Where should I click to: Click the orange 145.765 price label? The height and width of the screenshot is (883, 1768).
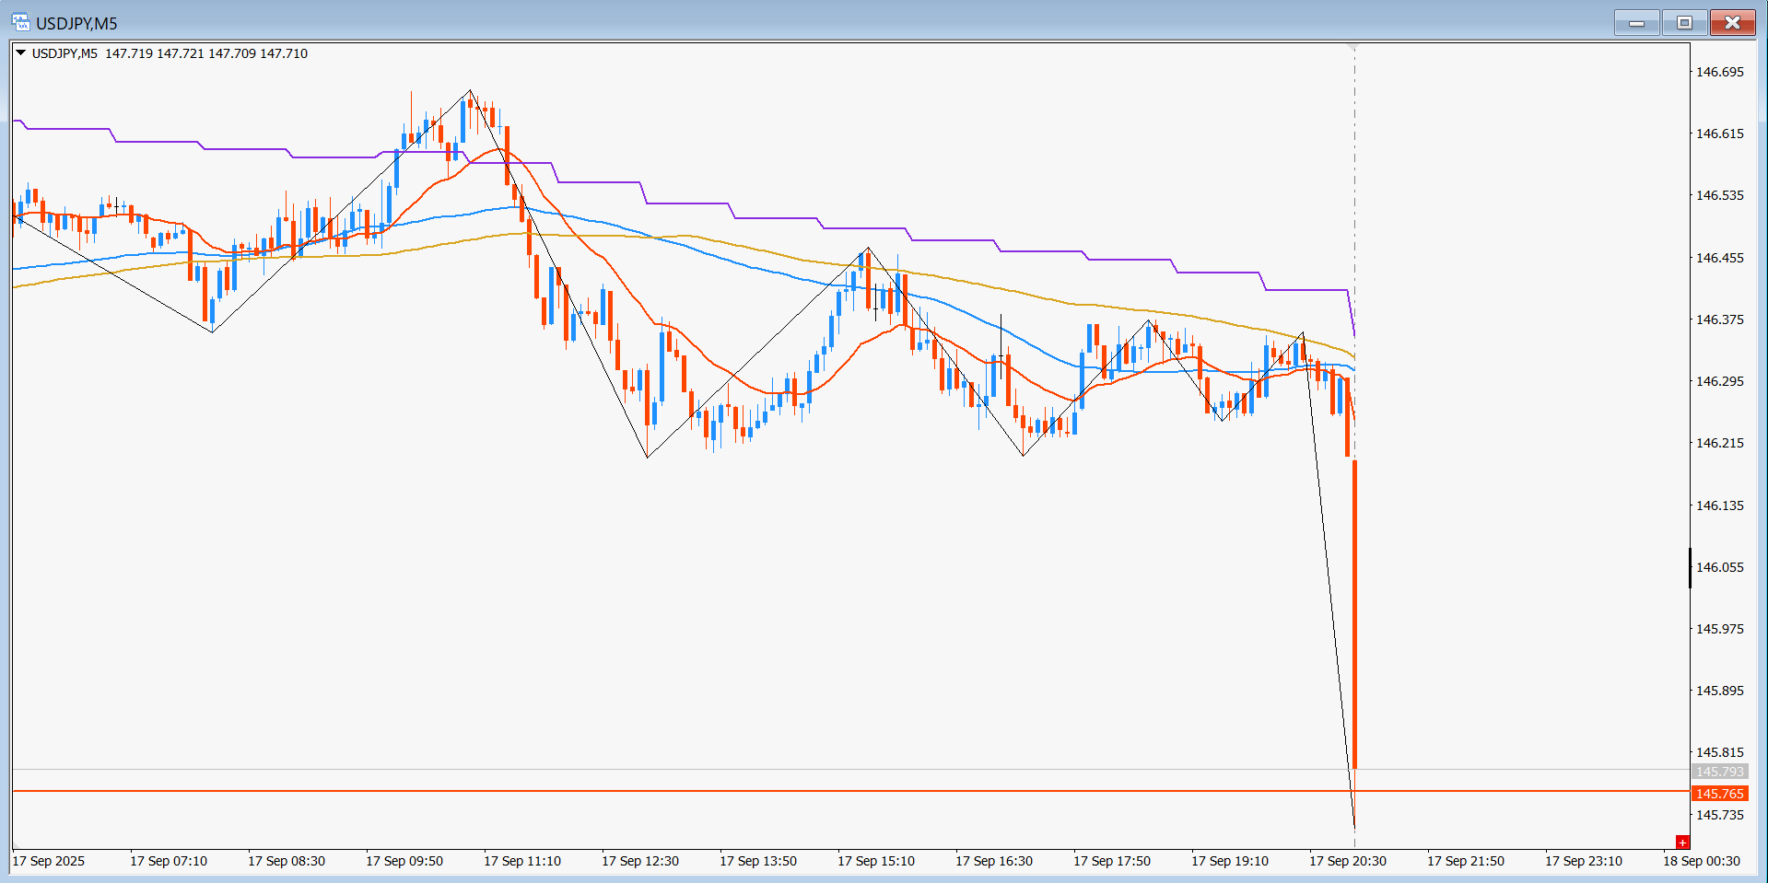(1720, 794)
